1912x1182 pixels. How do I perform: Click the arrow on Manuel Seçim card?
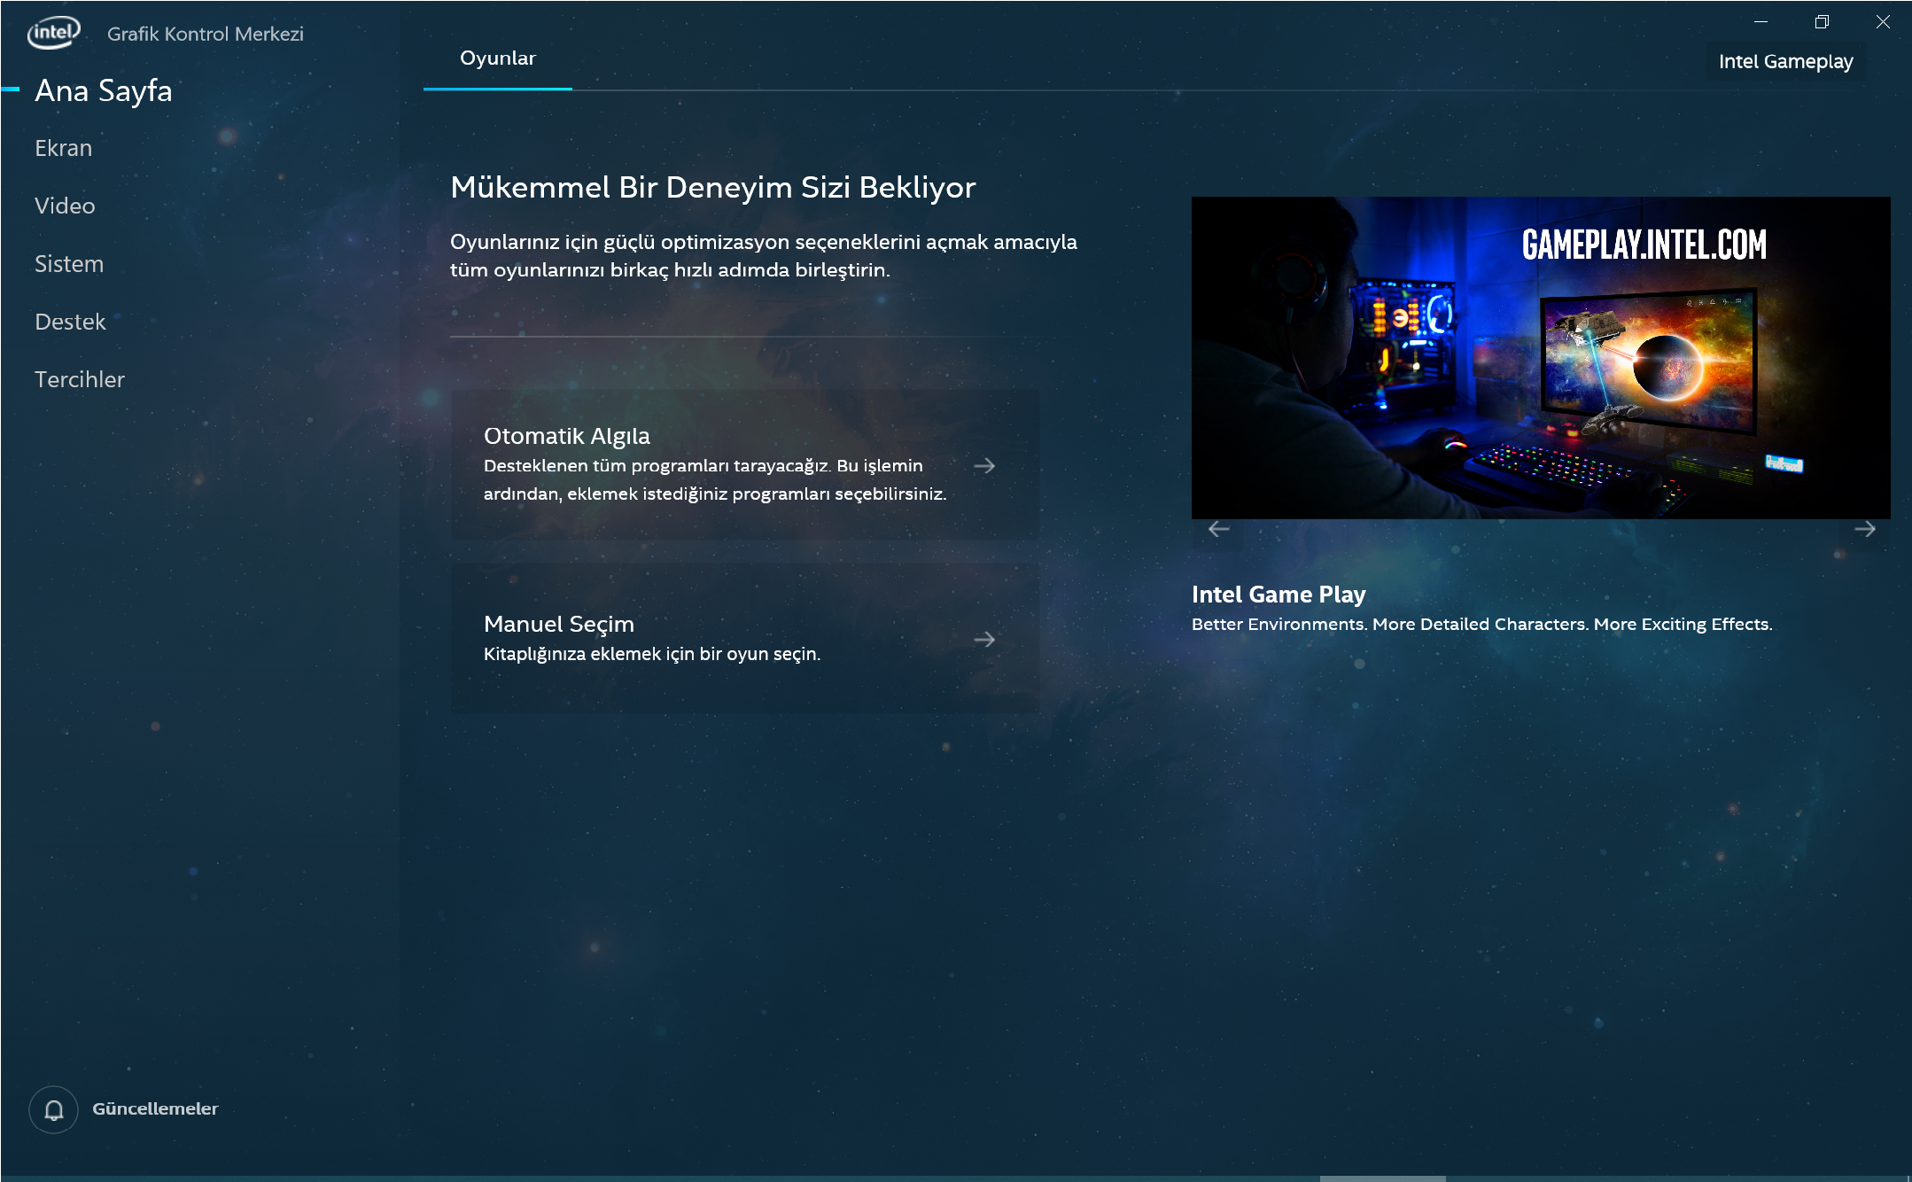point(984,639)
